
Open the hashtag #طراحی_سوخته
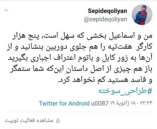pos(125,91)
